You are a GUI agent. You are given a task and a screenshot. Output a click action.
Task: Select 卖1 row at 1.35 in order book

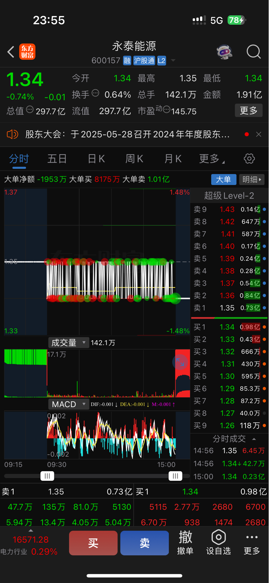point(229,308)
